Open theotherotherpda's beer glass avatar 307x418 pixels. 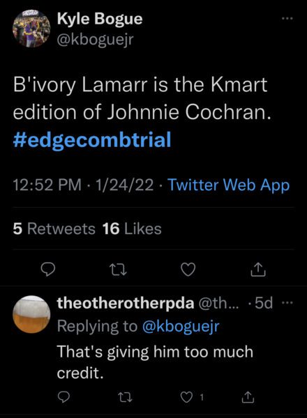coord(31,314)
